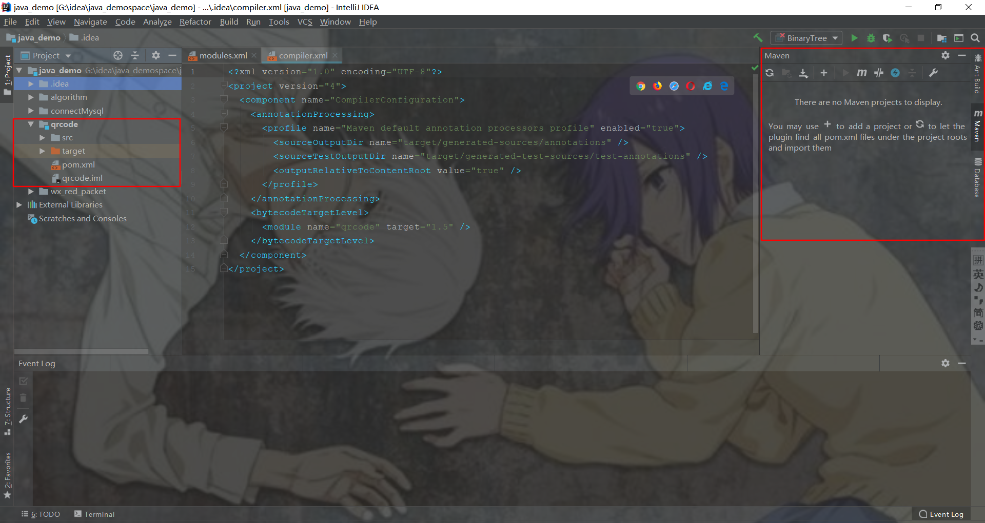The width and height of the screenshot is (985, 523).
Task: Clear Event Log with trash icon
Action: [x=23, y=398]
